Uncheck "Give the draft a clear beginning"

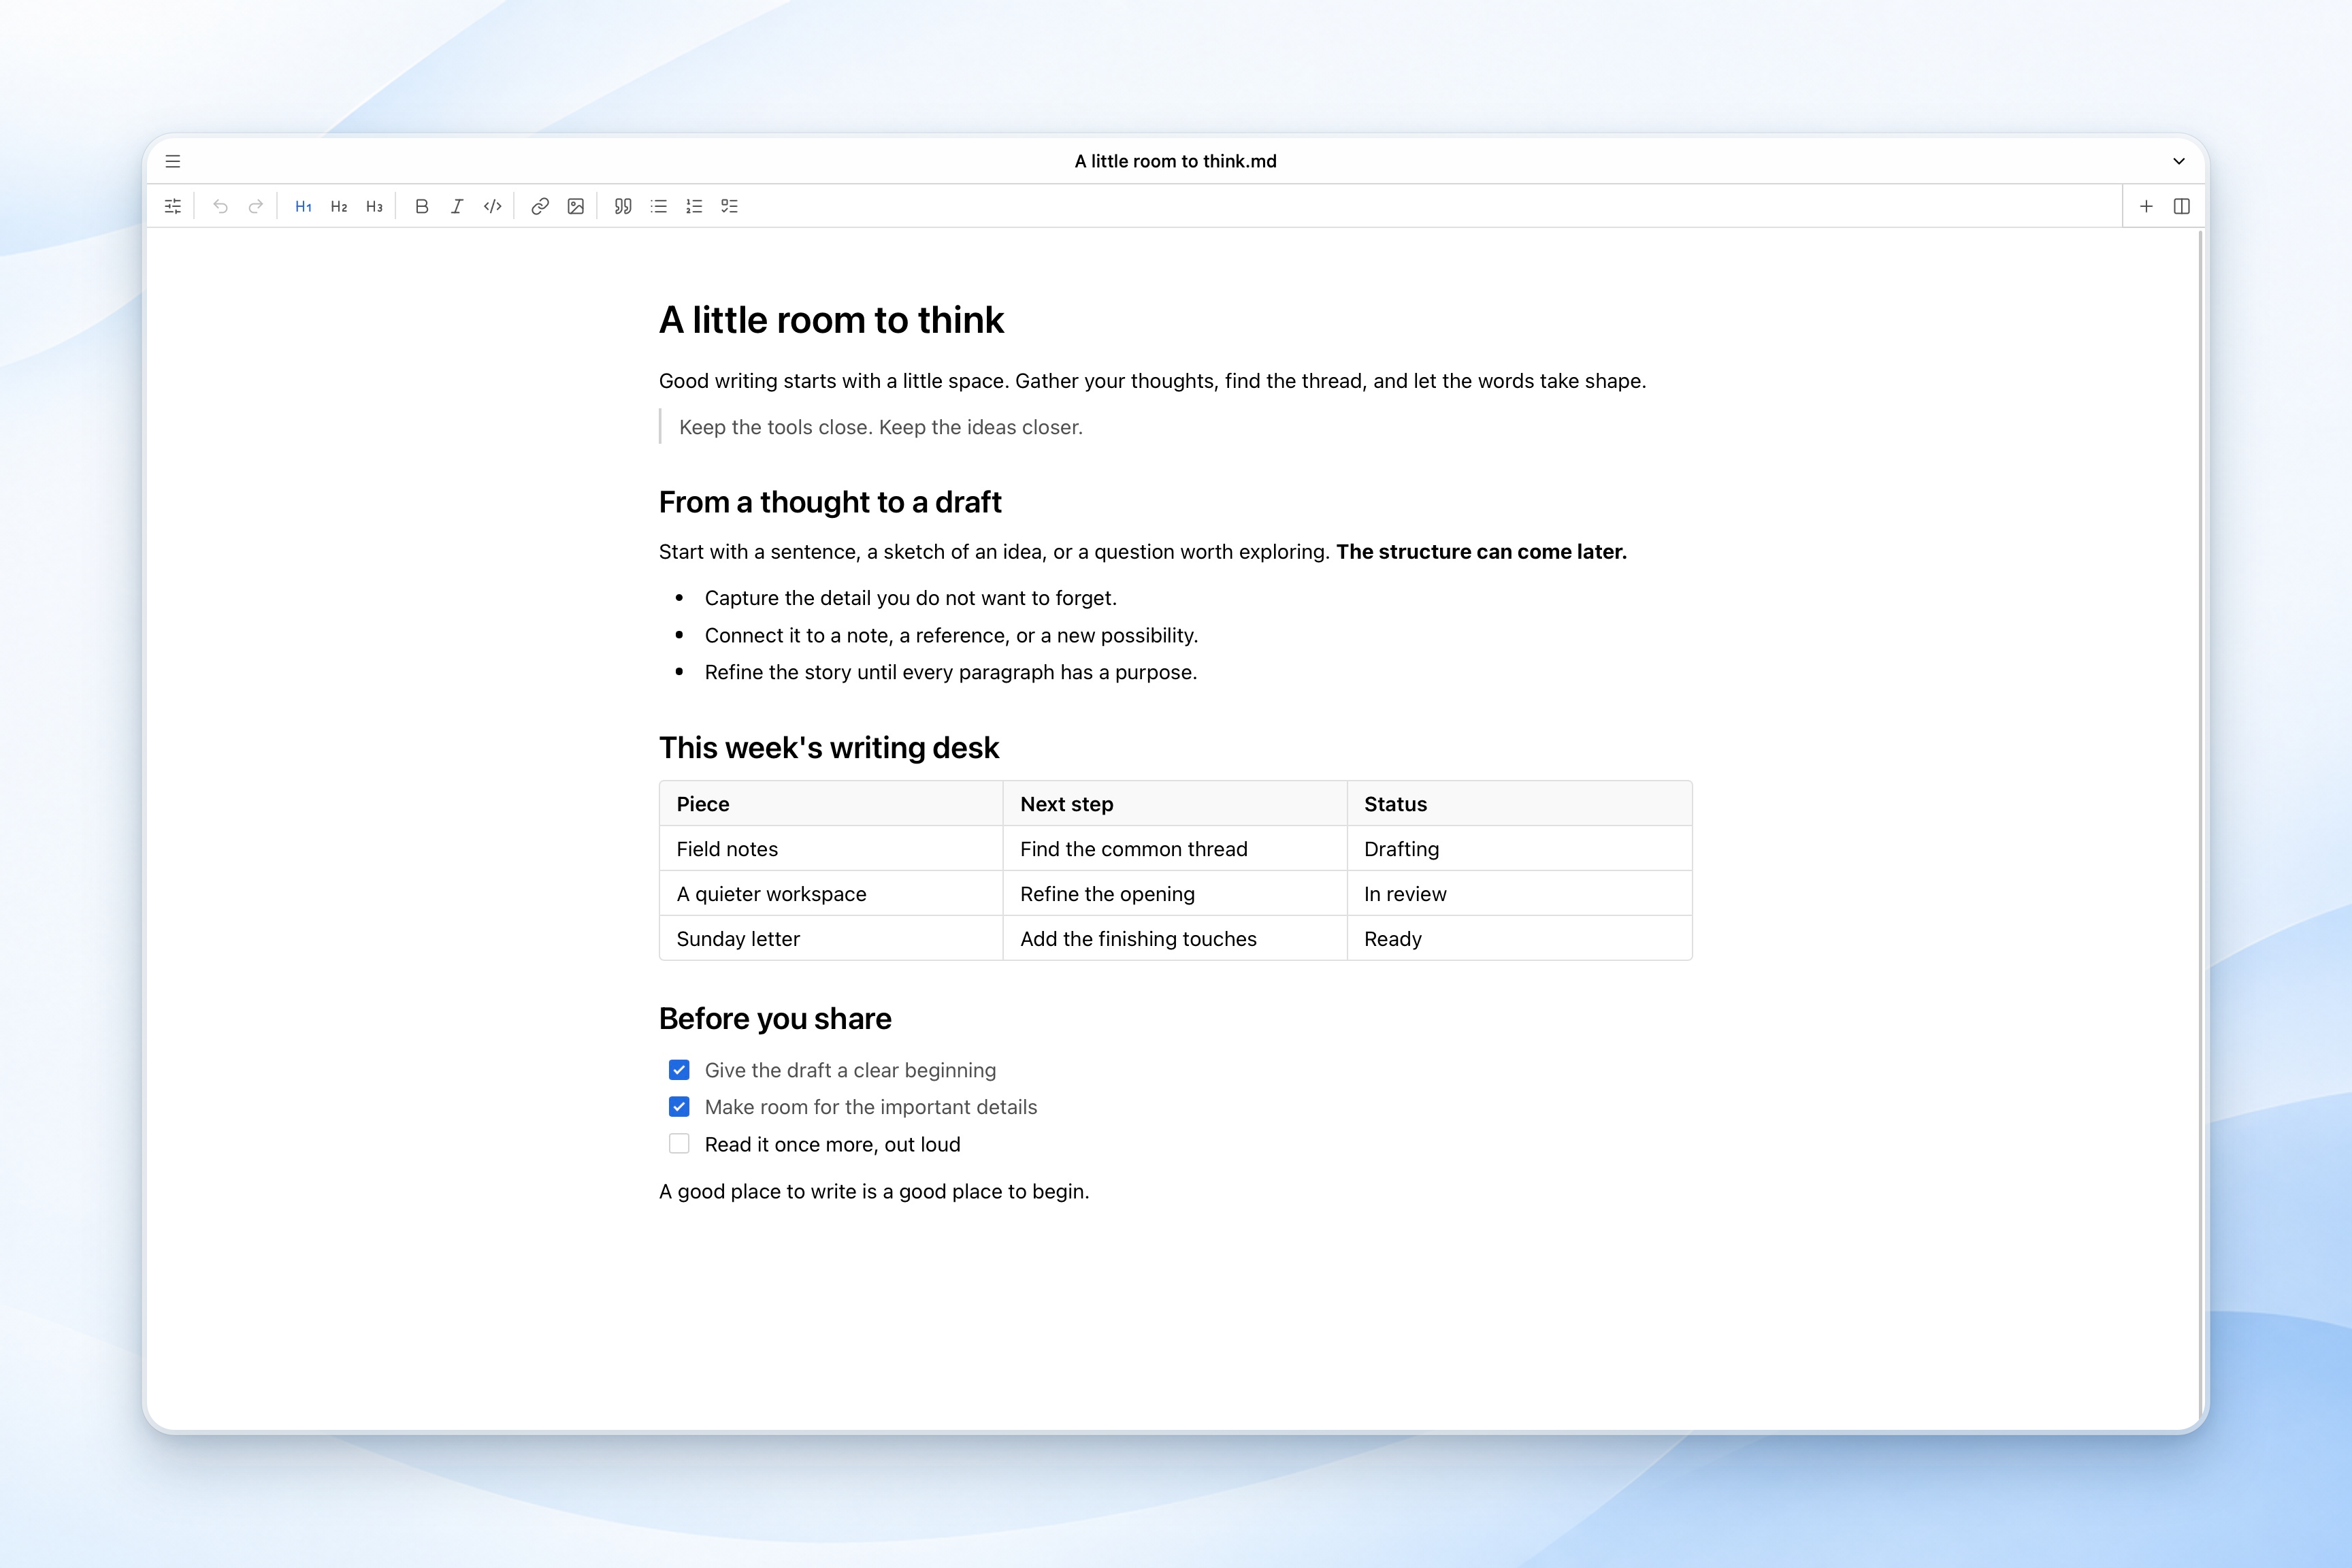[679, 1070]
